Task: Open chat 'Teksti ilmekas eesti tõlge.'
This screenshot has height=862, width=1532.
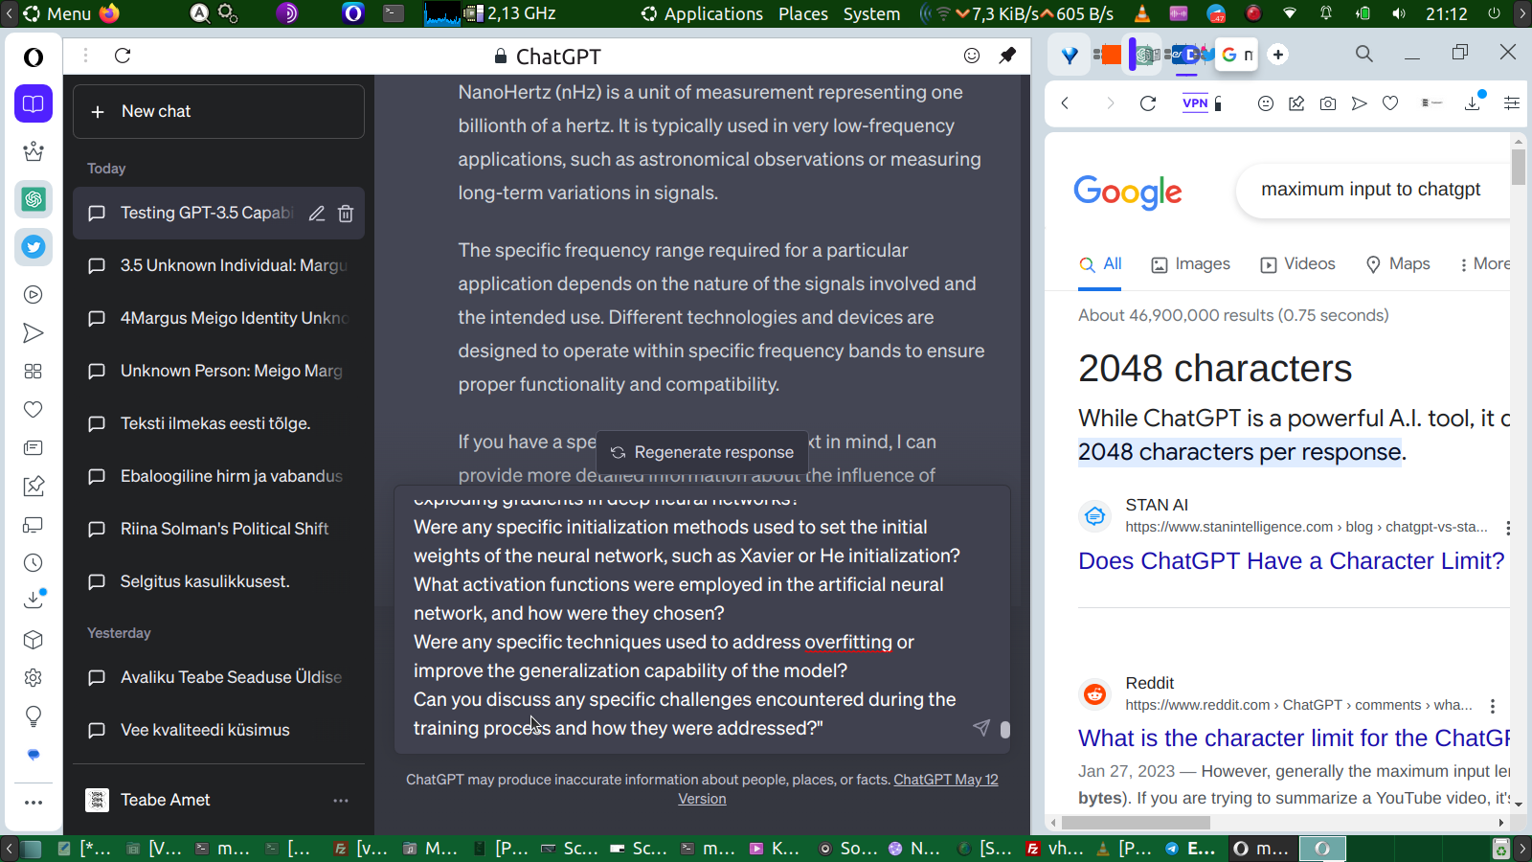Action: pos(218,423)
